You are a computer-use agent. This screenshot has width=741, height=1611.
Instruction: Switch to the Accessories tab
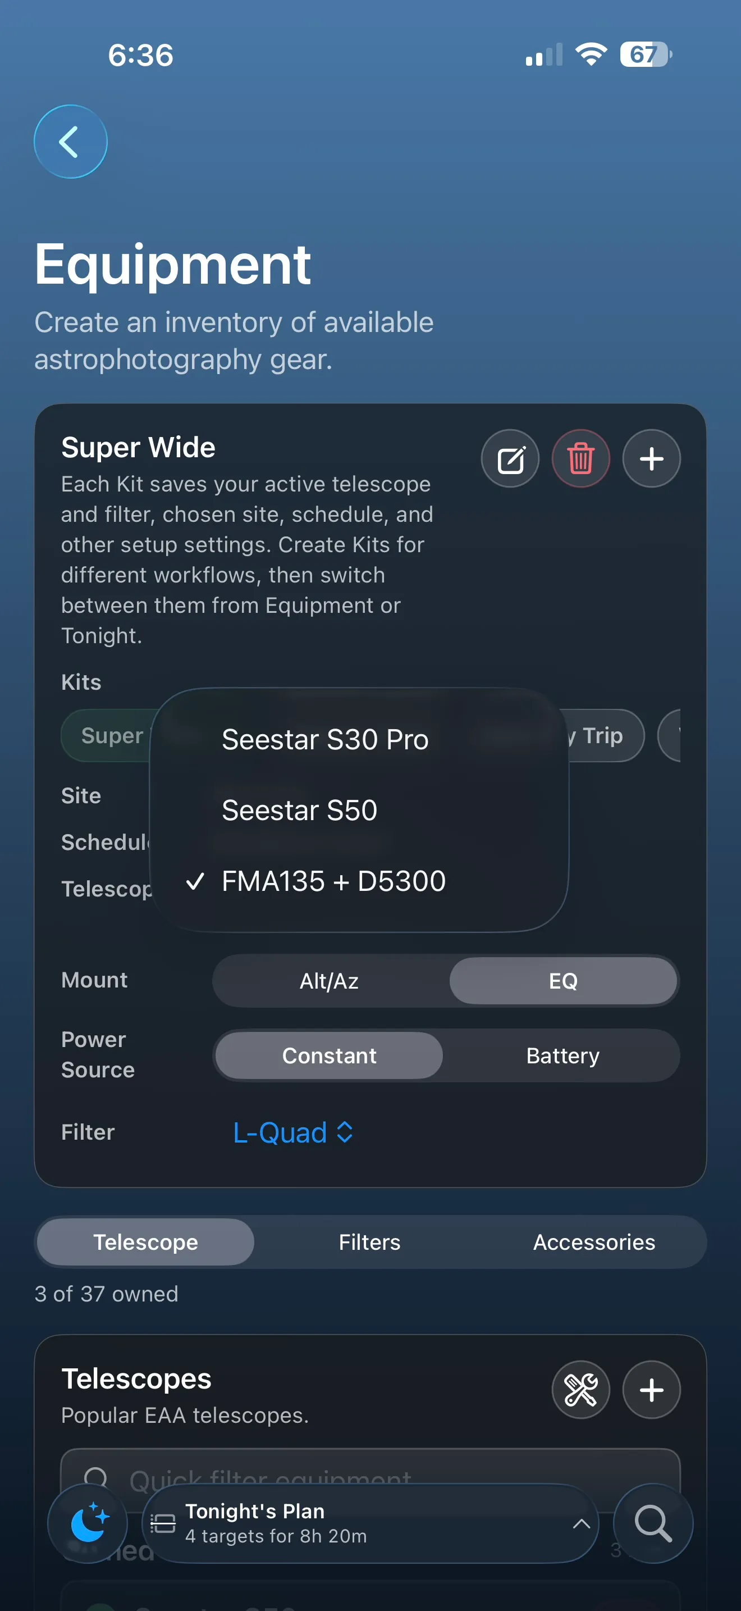(x=594, y=1242)
